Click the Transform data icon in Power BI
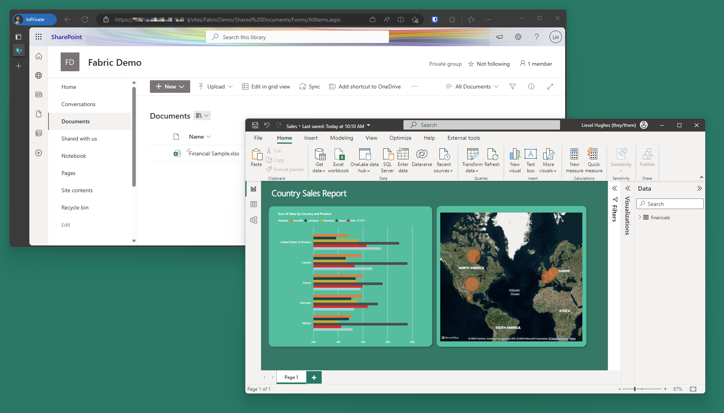724x413 pixels. tap(473, 154)
